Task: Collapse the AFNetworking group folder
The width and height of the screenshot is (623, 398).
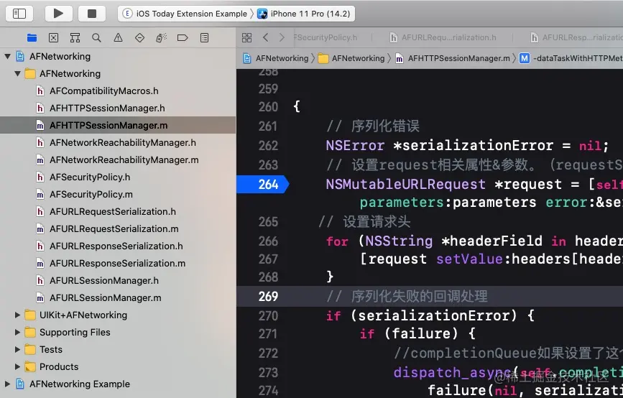Action: click(17, 73)
